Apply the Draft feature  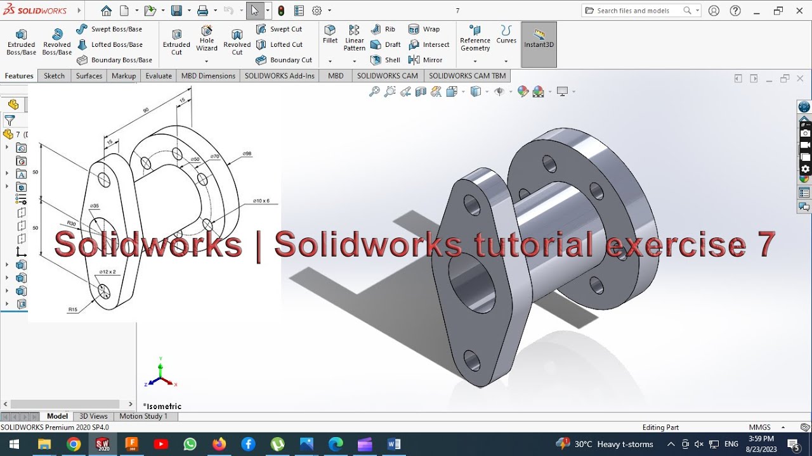[385, 44]
